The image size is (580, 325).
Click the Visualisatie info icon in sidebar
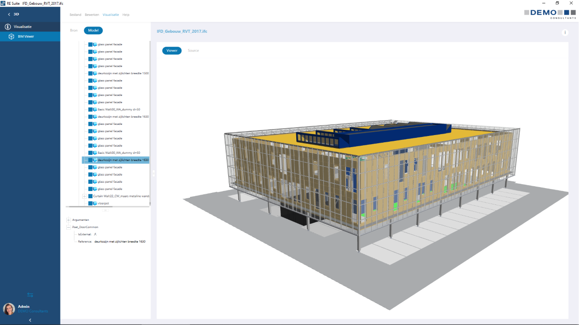click(x=7, y=27)
